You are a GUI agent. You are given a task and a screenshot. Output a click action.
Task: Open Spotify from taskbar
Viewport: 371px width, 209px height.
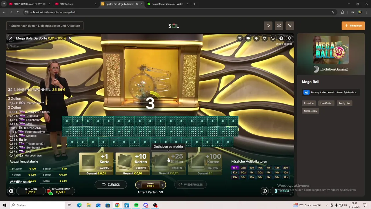point(136,205)
